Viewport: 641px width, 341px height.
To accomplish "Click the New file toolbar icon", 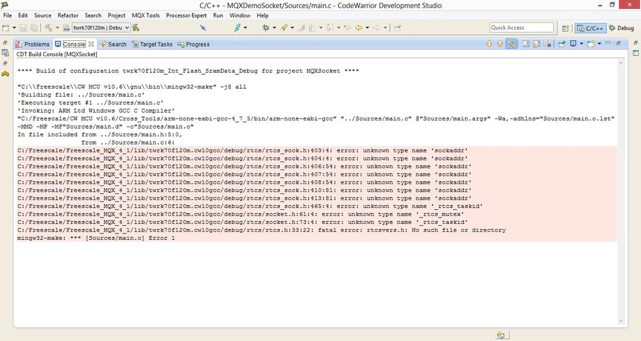I will coord(6,28).
